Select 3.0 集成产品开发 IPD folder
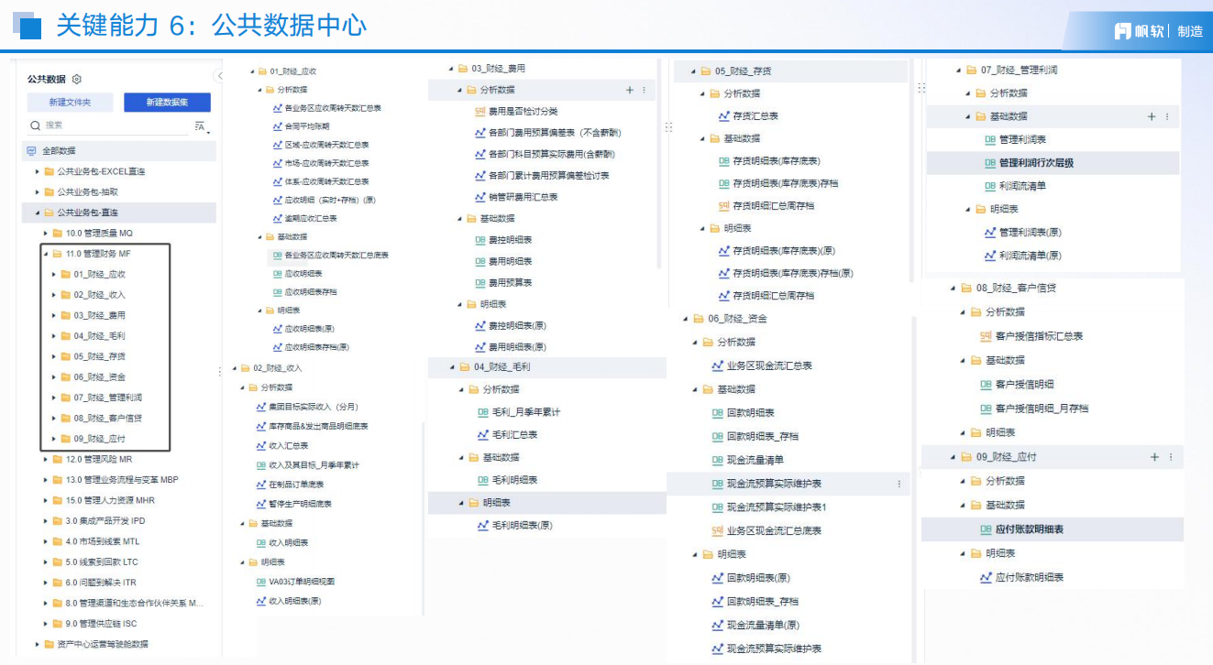 pos(105,521)
